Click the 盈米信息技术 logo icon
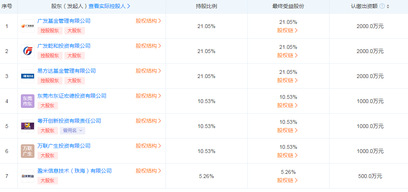This screenshot has width=408, height=192. [x=28, y=176]
